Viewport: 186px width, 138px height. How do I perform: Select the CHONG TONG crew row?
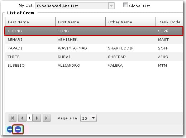click(94, 31)
